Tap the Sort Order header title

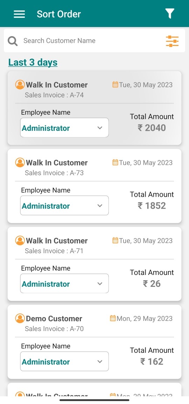click(x=59, y=14)
